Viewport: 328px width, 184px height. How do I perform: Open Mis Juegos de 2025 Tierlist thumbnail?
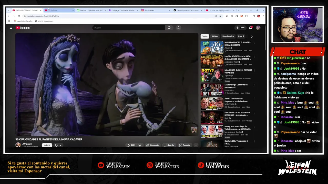coord(212,75)
